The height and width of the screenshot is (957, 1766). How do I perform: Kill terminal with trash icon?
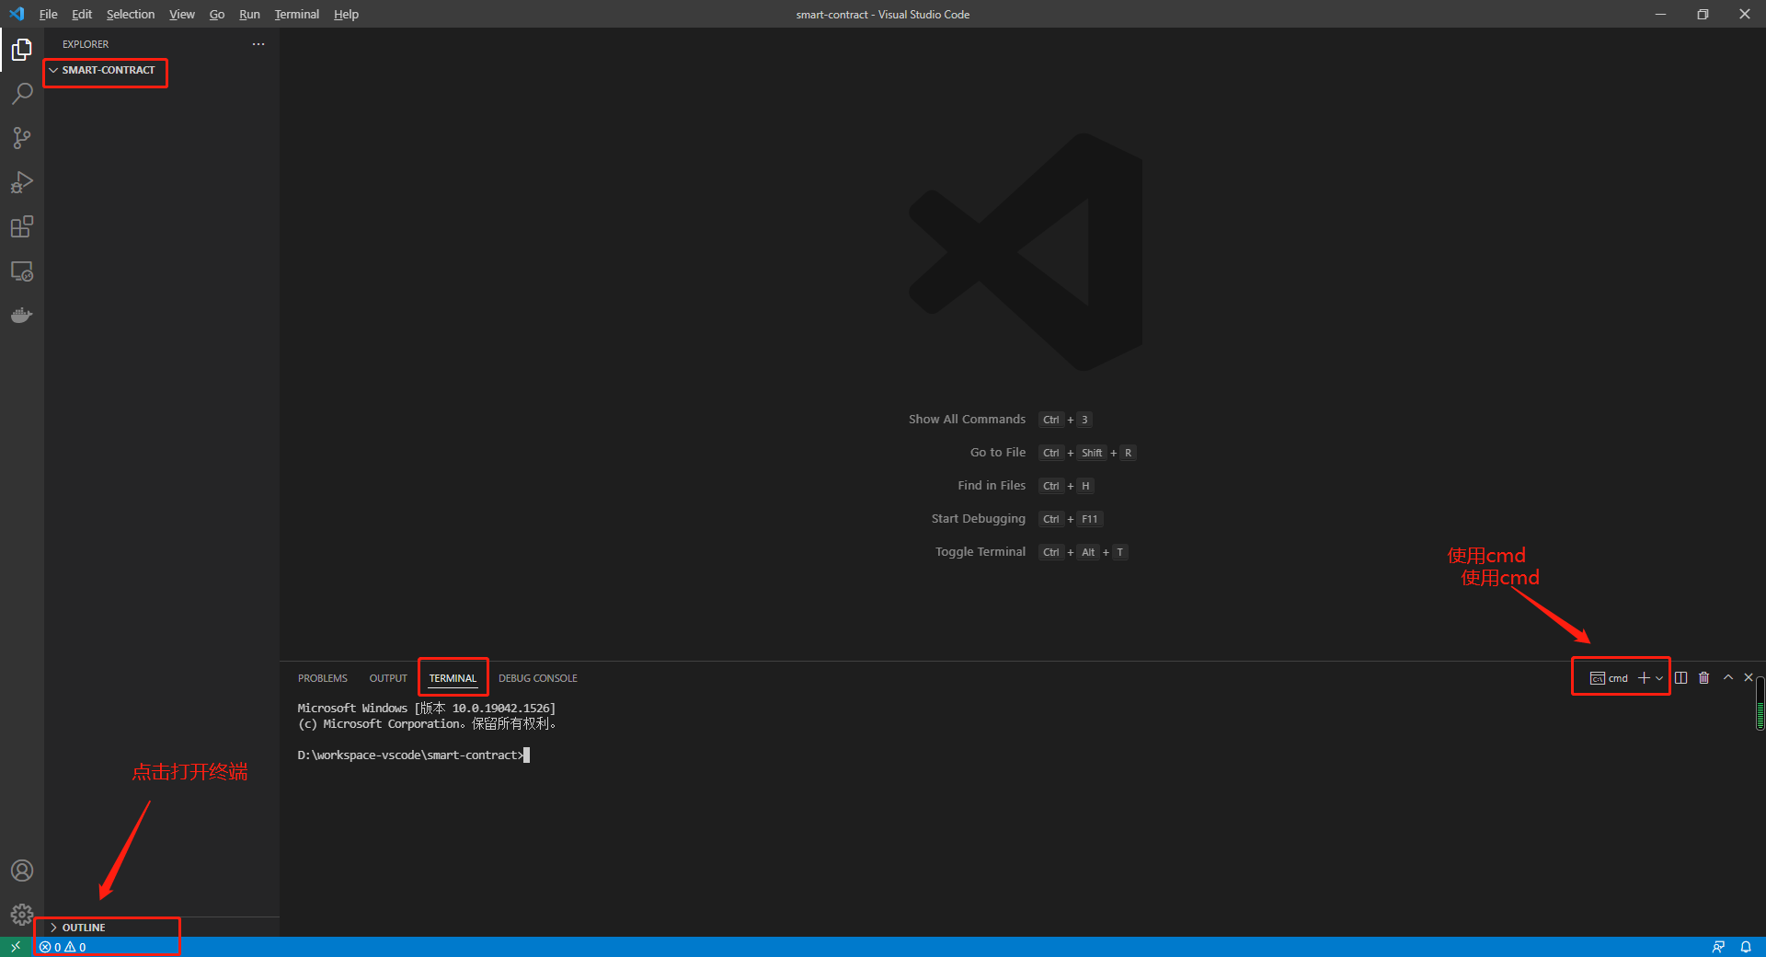click(1704, 678)
